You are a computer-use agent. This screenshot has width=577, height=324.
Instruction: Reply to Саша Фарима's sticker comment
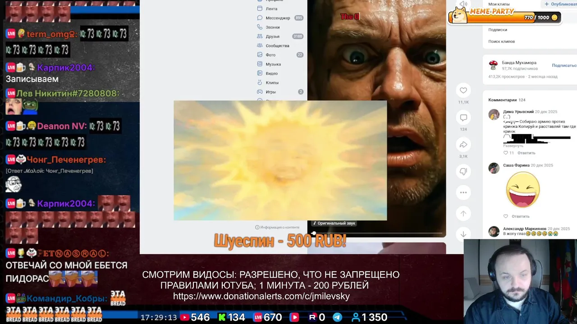tap(520, 216)
